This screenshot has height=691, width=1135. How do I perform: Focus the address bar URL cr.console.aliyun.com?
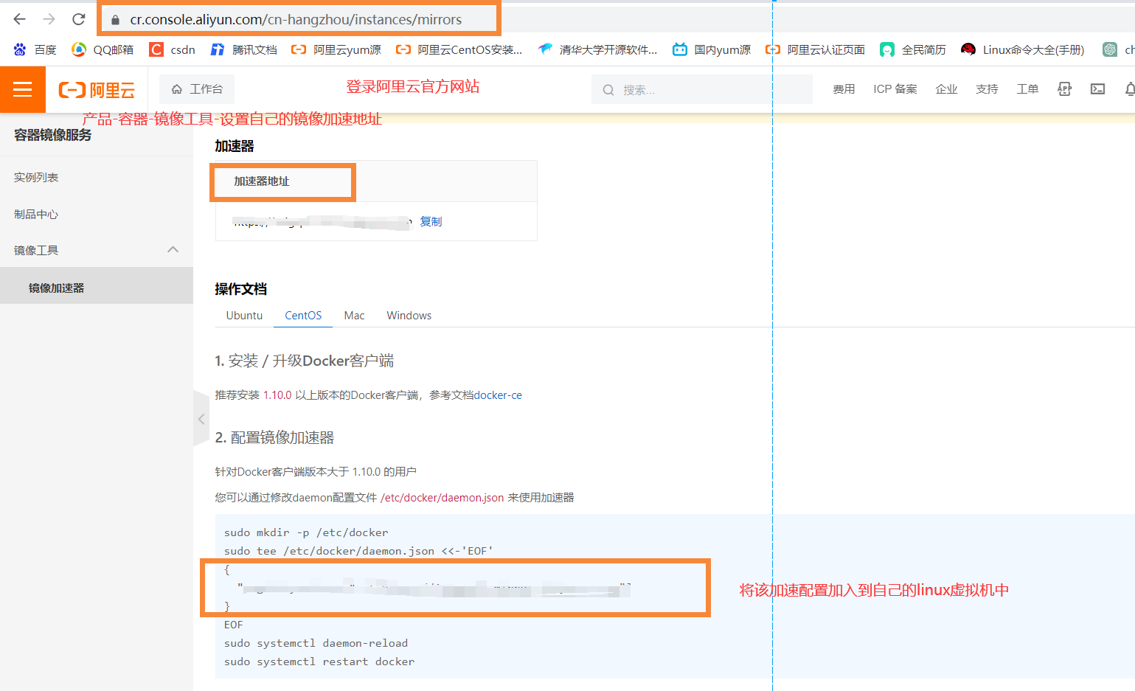pos(296,20)
